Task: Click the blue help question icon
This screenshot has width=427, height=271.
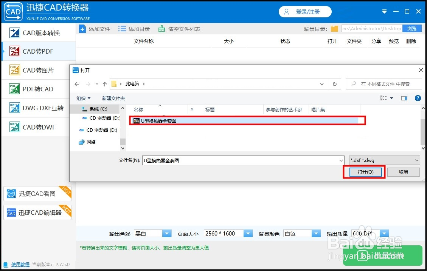Action: coord(418,98)
